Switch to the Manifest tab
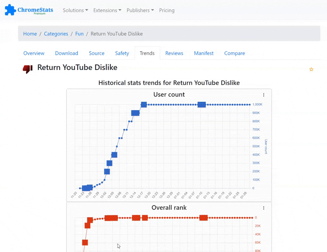 pyautogui.click(x=204, y=53)
